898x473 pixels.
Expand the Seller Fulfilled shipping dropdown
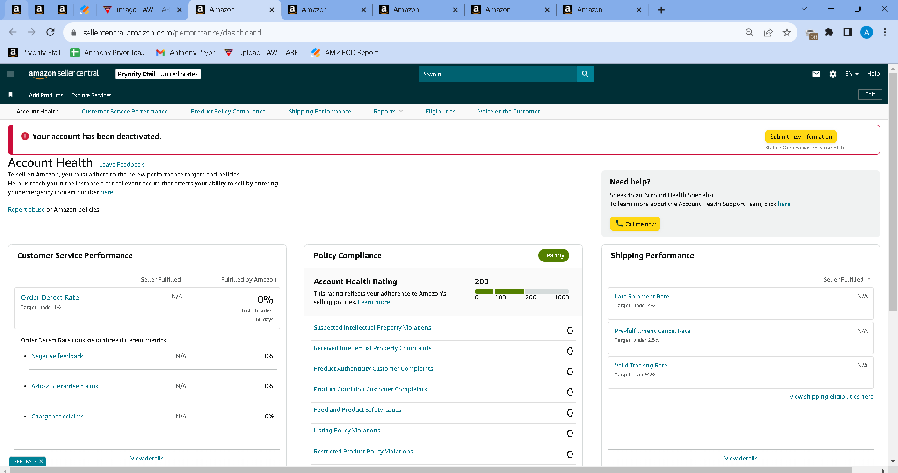pyautogui.click(x=847, y=279)
